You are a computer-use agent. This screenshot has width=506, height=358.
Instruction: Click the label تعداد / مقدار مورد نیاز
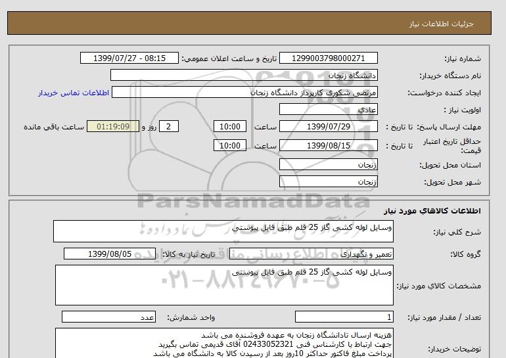coord(444,318)
